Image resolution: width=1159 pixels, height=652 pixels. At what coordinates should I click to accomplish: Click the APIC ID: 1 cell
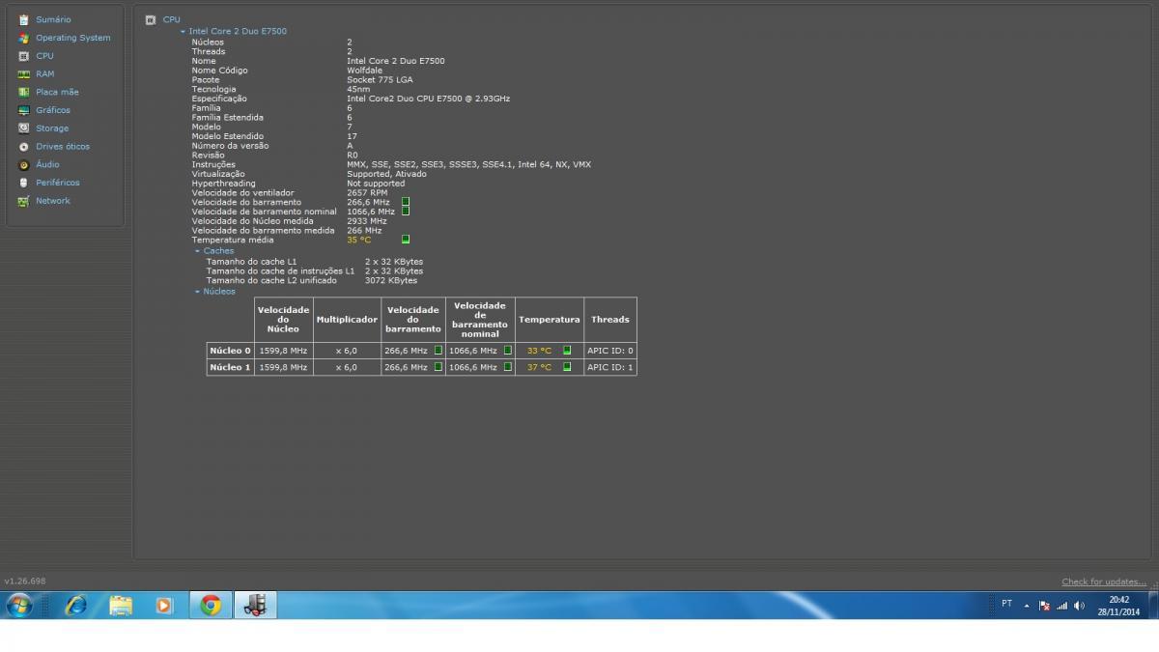pos(610,367)
